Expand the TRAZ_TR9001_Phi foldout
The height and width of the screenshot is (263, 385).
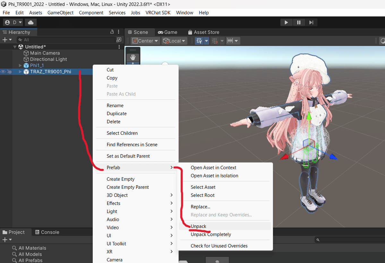click(21, 72)
